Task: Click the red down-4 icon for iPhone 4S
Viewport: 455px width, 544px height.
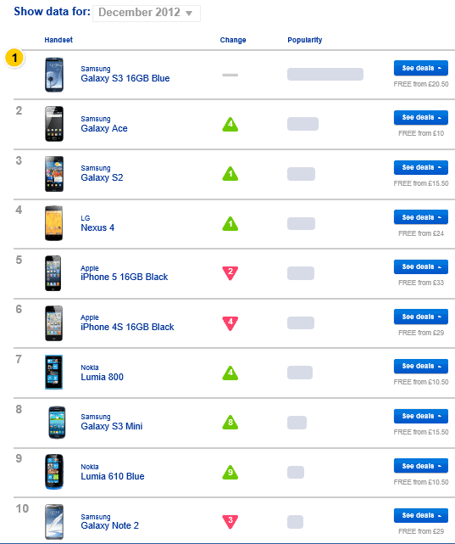Action: (230, 322)
